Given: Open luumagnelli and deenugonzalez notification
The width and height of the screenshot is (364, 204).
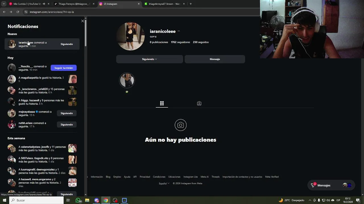Looking at the screenshot, I should (42, 171).
